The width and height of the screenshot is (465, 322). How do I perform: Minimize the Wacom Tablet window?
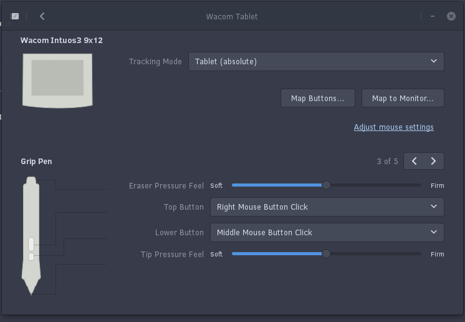tap(433, 16)
